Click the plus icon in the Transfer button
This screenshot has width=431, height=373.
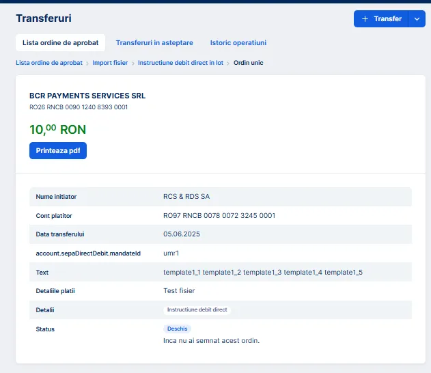pyautogui.click(x=365, y=19)
